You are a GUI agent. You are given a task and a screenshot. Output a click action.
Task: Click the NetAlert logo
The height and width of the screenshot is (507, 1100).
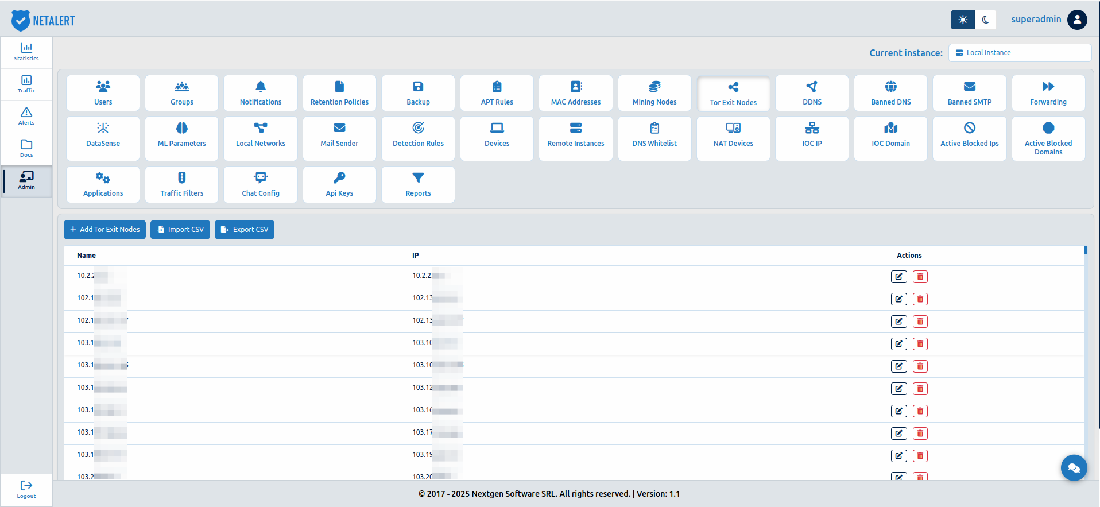[x=43, y=20]
